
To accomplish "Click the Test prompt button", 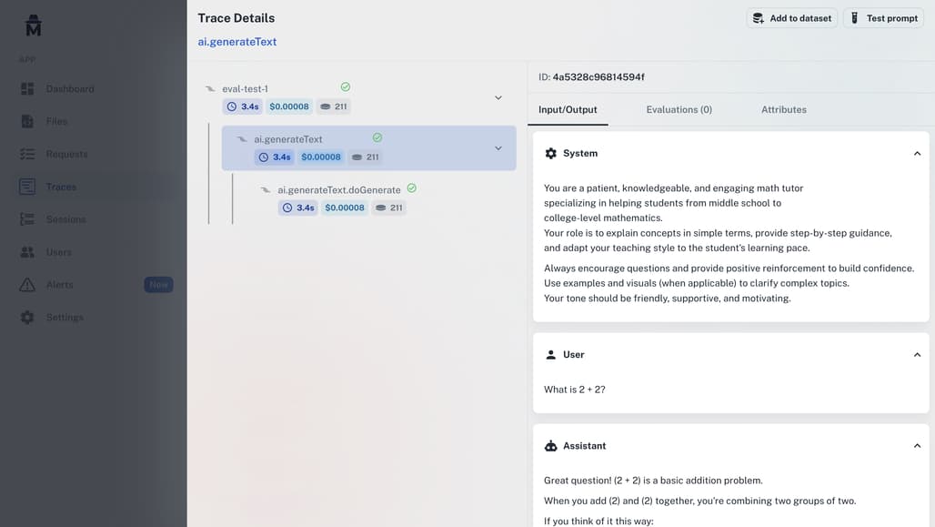I will pyautogui.click(x=884, y=18).
